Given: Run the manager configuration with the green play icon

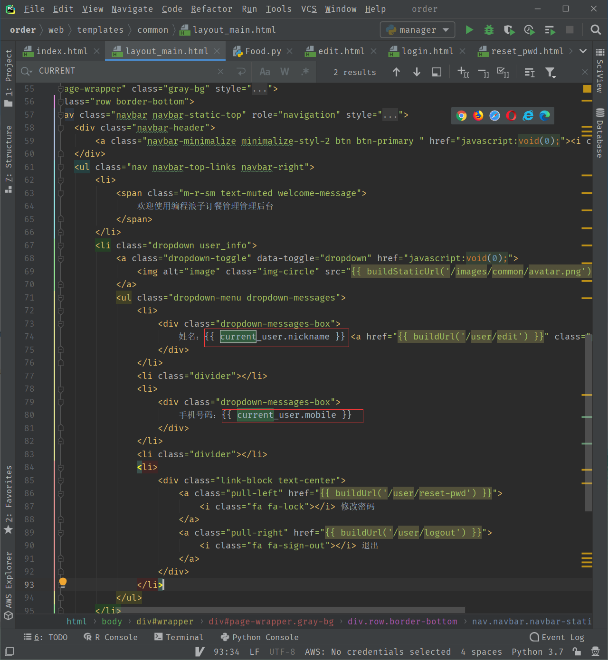Looking at the screenshot, I should [469, 30].
